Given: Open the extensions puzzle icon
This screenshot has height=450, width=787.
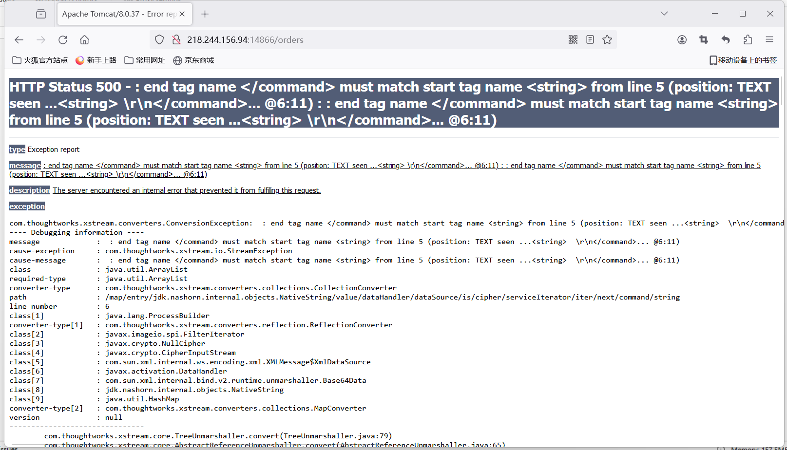Looking at the screenshot, I should [x=748, y=40].
